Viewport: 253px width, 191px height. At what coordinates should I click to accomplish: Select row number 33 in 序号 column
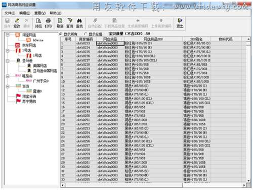tap(68, 179)
